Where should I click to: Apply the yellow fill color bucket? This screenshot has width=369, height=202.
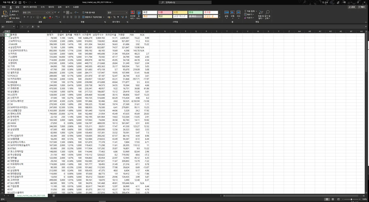pos(44,17)
